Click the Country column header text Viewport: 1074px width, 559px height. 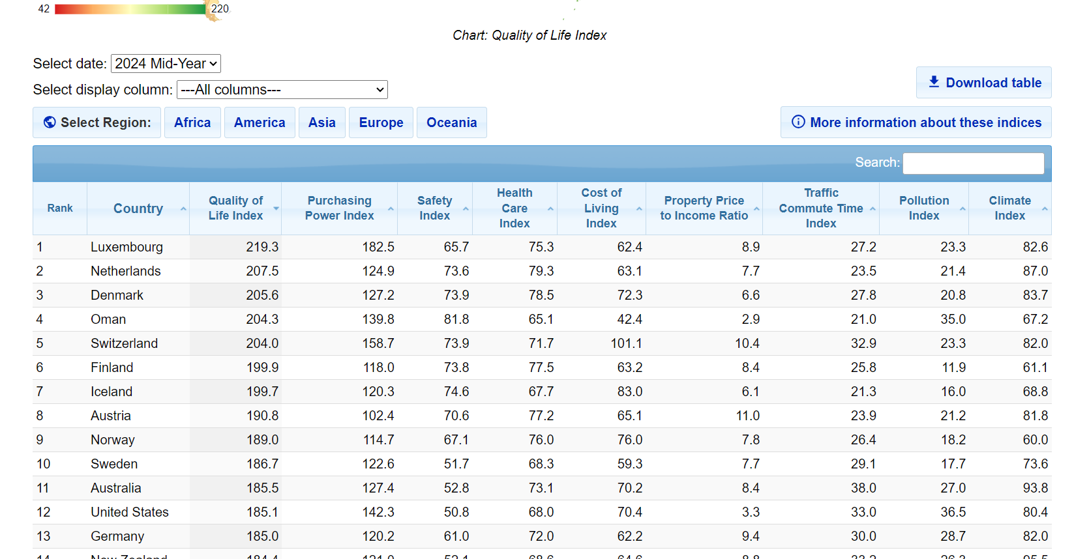pos(138,208)
